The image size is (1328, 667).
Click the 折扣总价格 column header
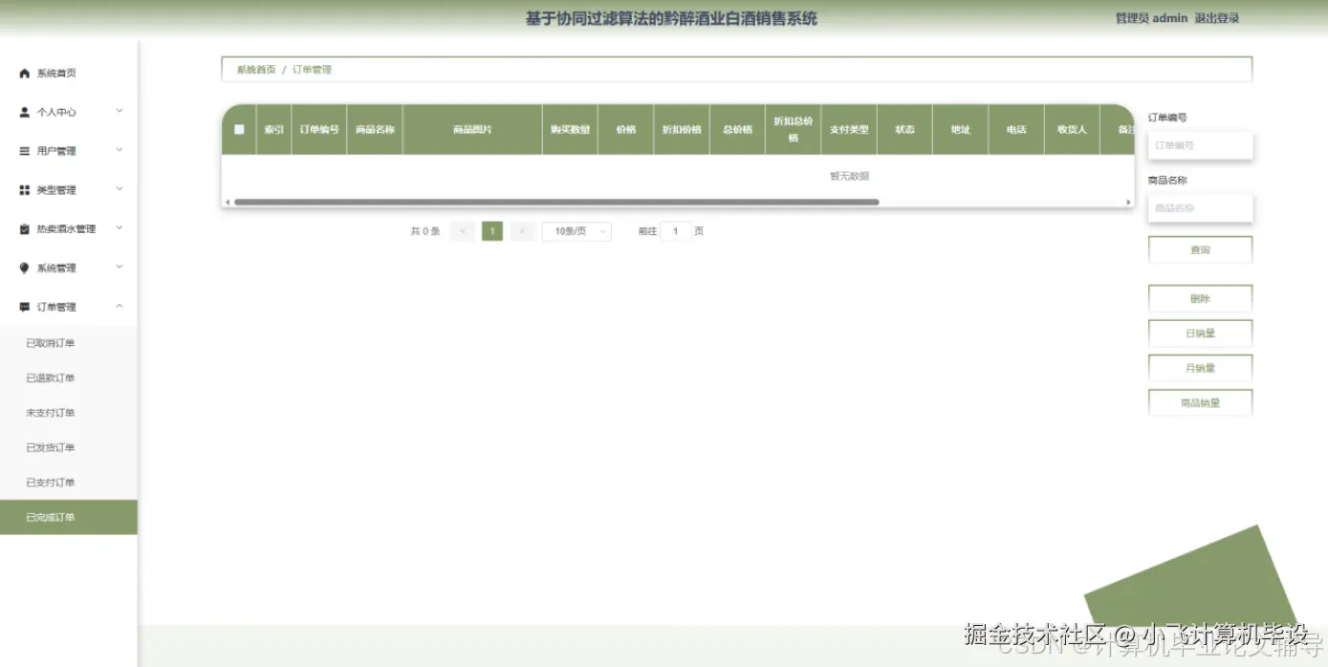click(793, 129)
